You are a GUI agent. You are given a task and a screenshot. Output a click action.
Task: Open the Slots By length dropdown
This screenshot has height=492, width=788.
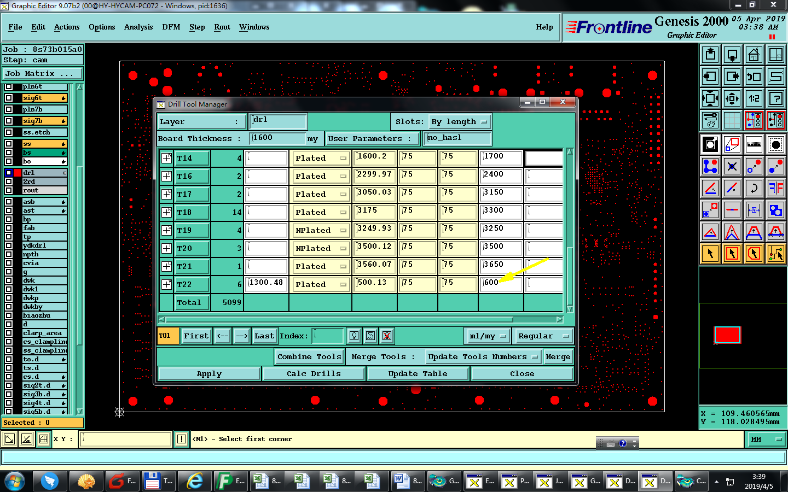click(x=459, y=122)
